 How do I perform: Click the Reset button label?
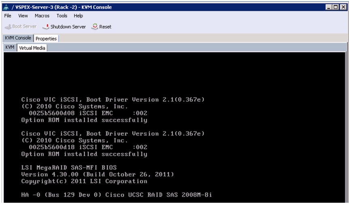point(105,27)
